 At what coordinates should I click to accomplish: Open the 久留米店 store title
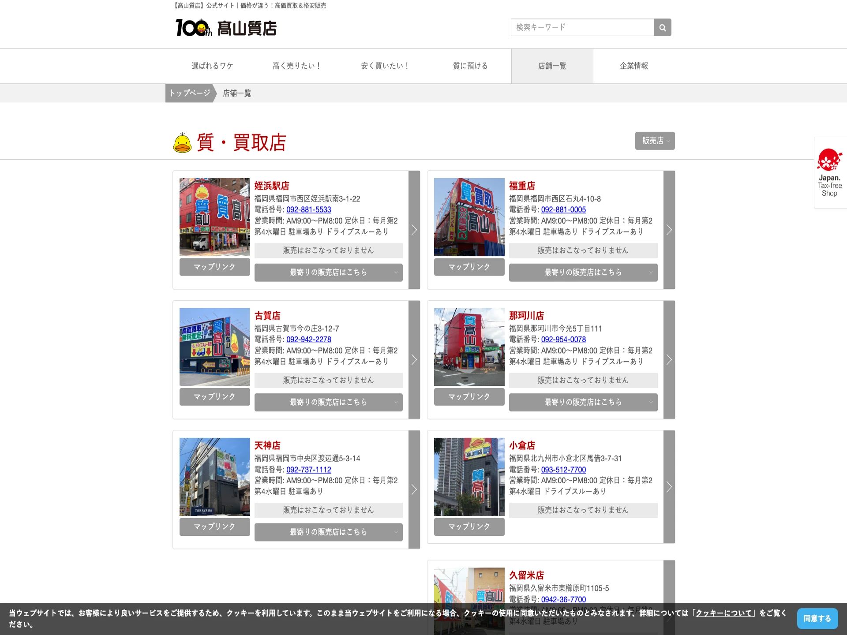coord(526,575)
